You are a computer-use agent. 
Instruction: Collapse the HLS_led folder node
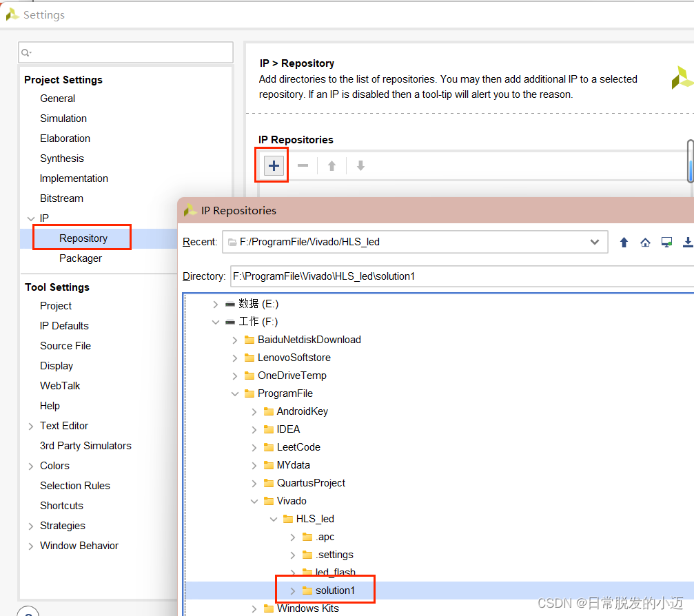click(x=274, y=519)
